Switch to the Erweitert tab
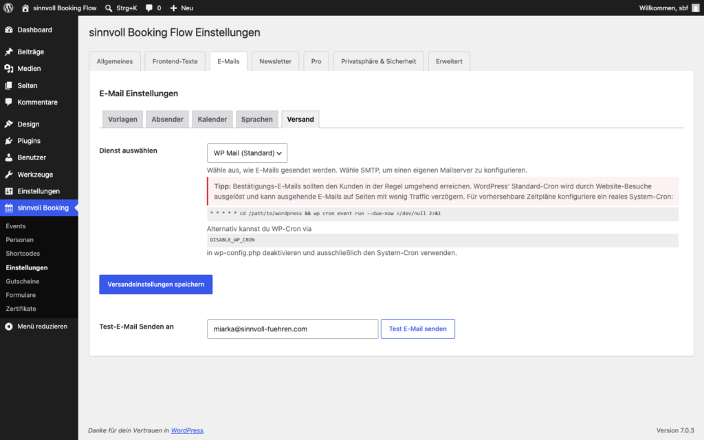704x440 pixels. click(x=449, y=61)
